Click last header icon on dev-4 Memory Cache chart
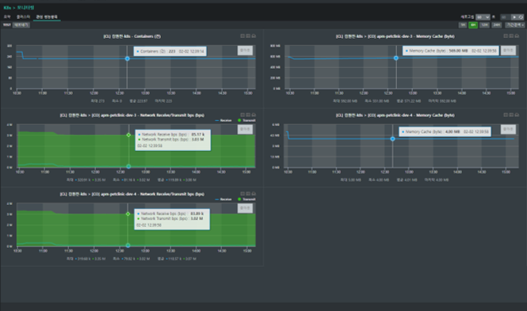Viewport: 527px width, 311px height. pos(517,115)
